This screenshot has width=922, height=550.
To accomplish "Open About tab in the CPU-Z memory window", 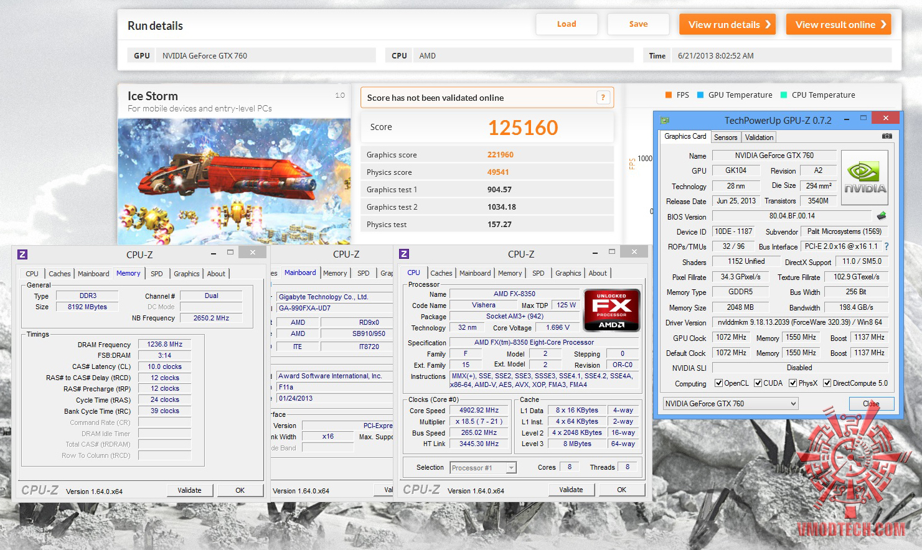I will tap(216, 274).
